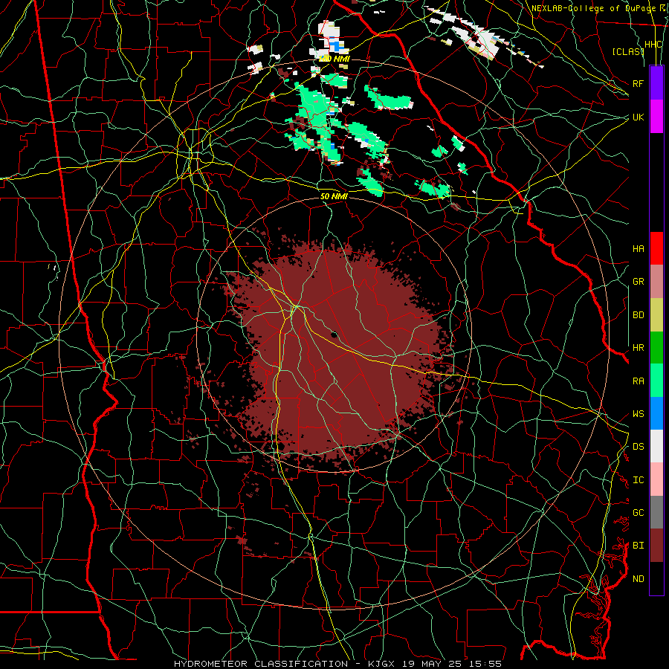
Task: Click the WS blue legend swatch
Action: tap(656, 413)
